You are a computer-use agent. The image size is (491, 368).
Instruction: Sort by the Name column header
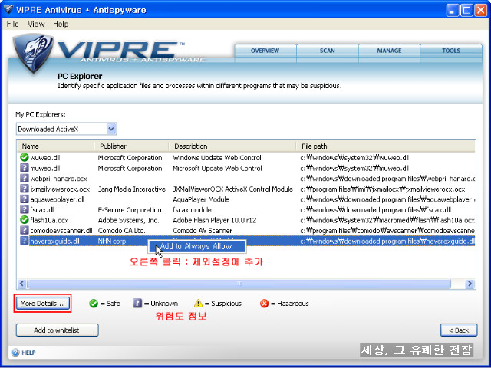(56, 146)
